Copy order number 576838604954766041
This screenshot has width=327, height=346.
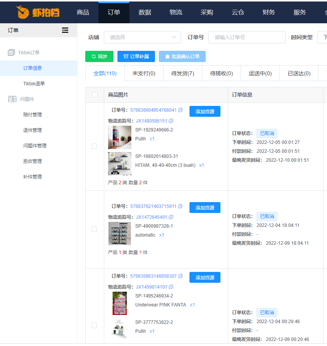181,110
